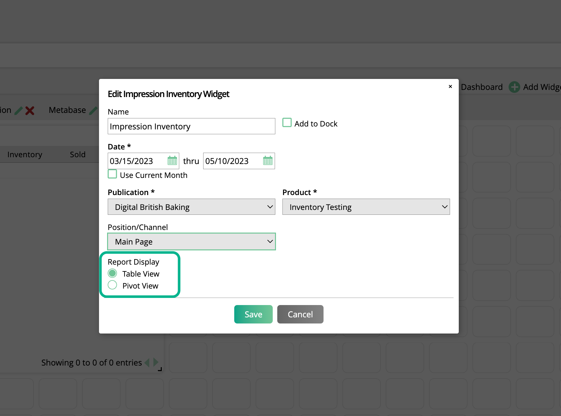Select the Table View radio option

tap(112, 274)
